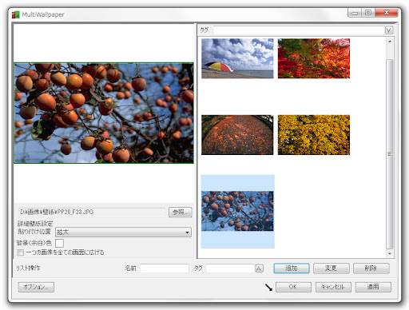Click the scrollbar down arrow in thumbnail list
The height and width of the screenshot is (310, 409).
coord(390,254)
